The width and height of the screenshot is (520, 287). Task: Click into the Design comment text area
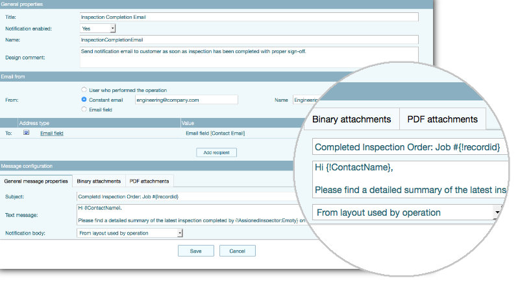249,57
